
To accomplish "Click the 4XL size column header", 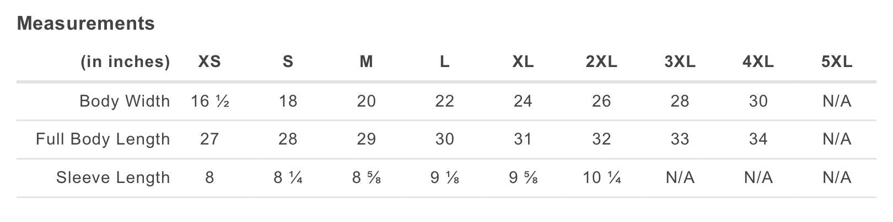I will pos(758,62).
